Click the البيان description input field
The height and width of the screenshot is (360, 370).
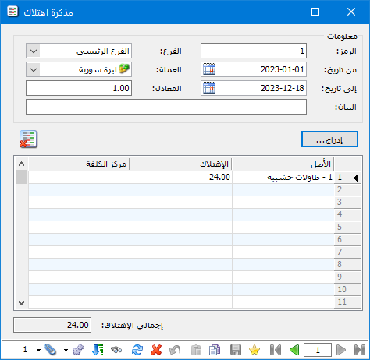[166, 107]
